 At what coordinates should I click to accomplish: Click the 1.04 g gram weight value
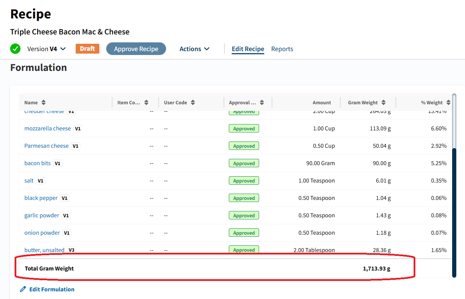(383, 198)
